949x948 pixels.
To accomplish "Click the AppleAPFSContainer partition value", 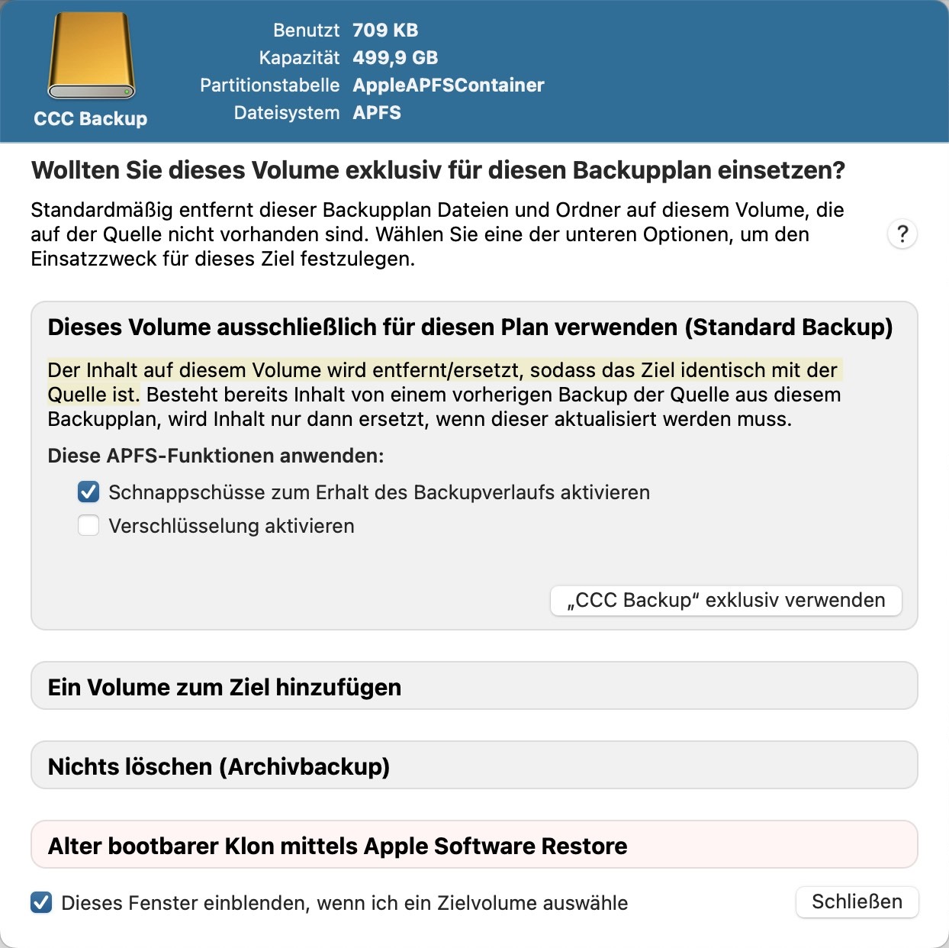I will pyautogui.click(x=449, y=85).
